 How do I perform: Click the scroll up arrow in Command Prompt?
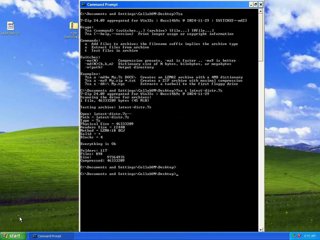point(261,11)
